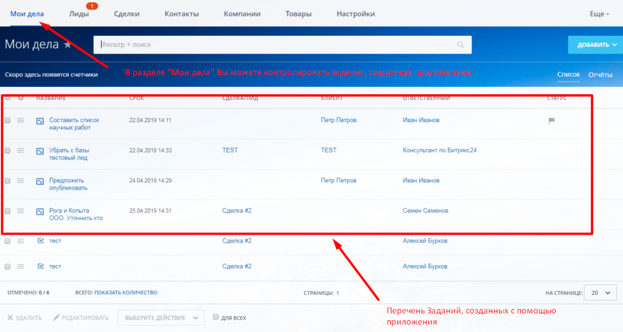Toggle the select-all checkbox in table header
623x332 pixels.
(x=7, y=97)
